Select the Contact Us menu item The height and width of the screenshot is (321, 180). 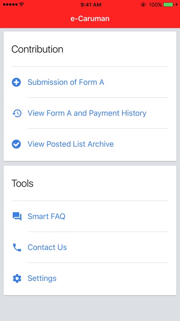[x=90, y=247]
